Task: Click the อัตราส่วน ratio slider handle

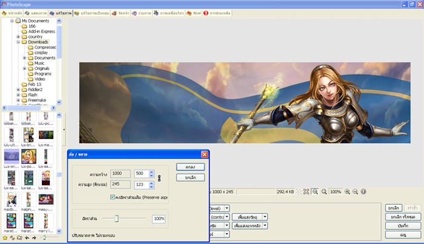Action: coord(116,219)
